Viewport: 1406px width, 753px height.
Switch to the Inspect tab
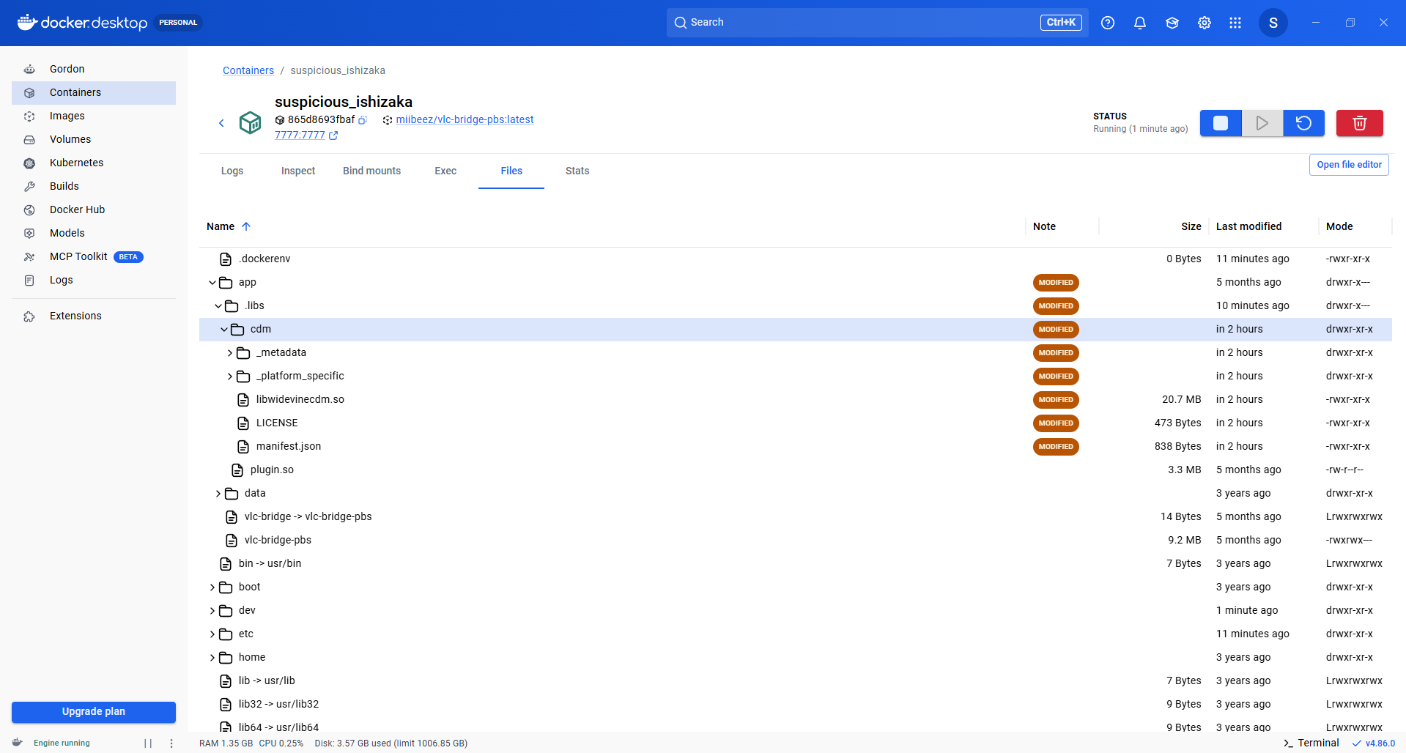(x=298, y=171)
